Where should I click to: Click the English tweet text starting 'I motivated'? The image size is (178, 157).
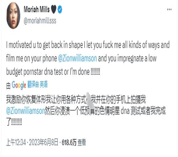(88, 59)
